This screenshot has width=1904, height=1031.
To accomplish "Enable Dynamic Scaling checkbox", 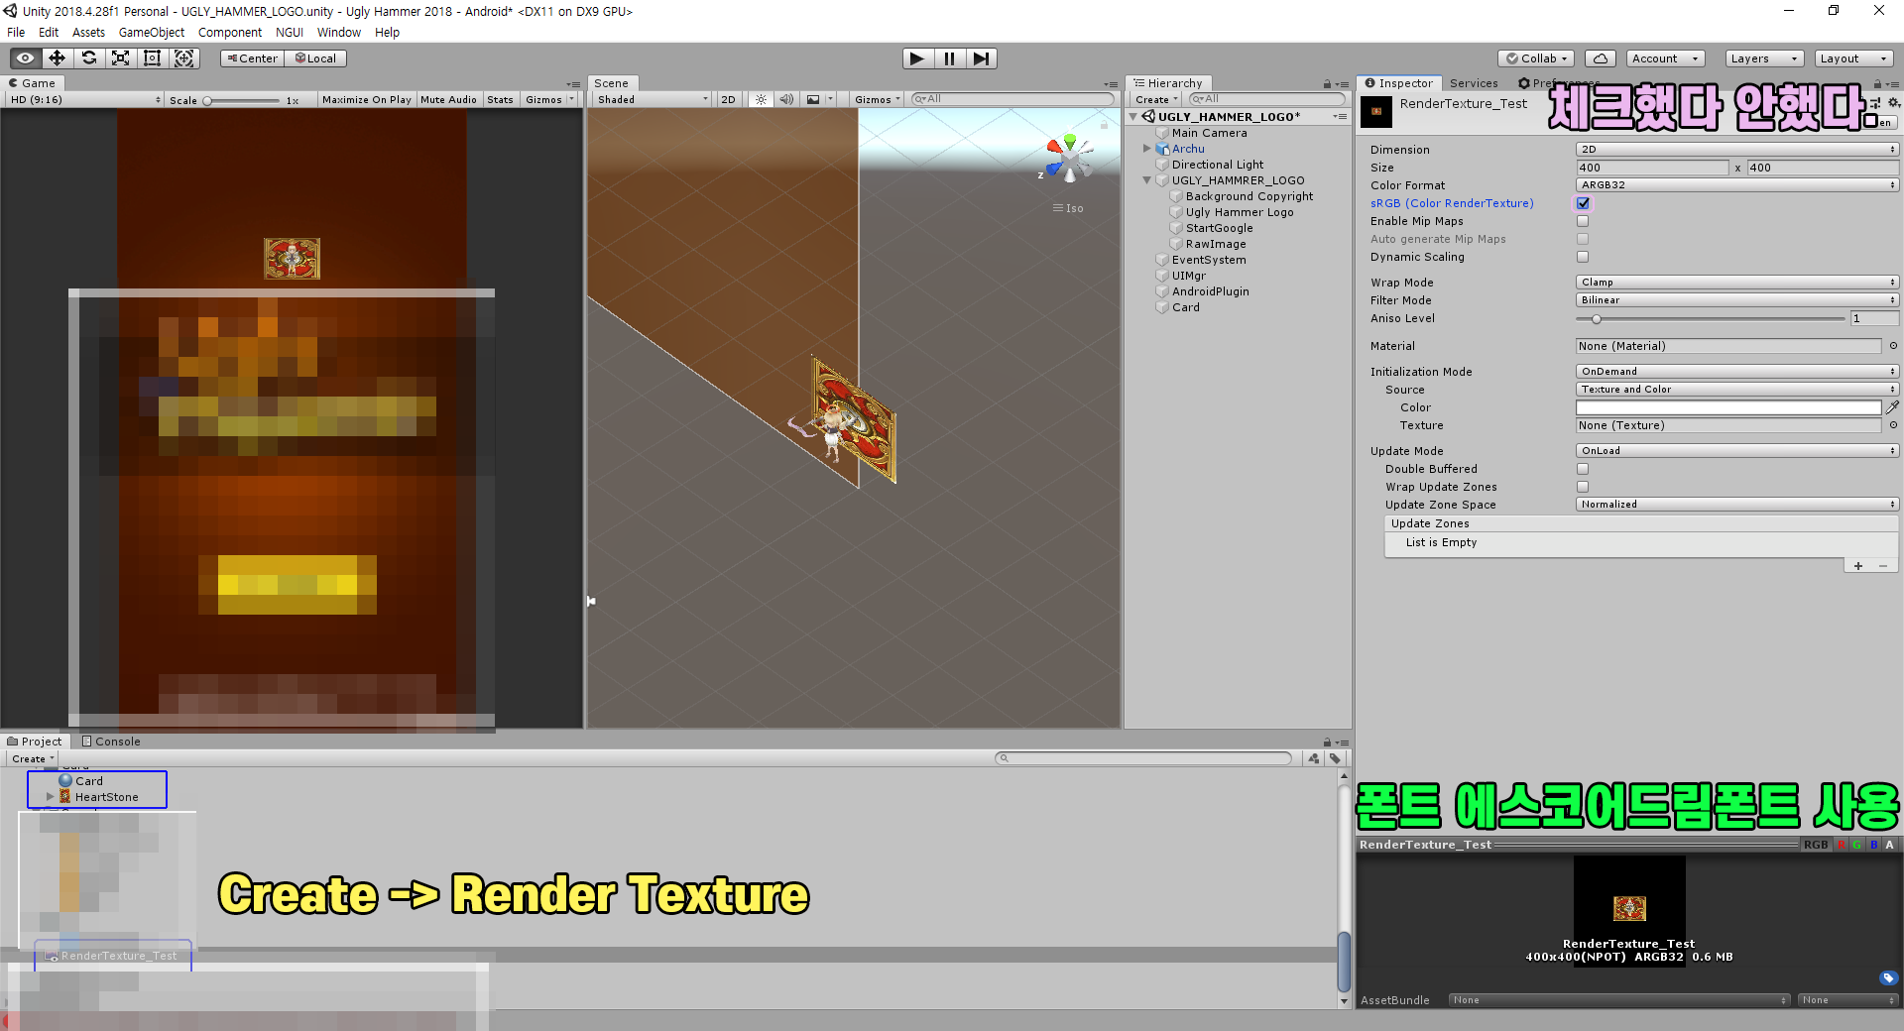I will (x=1583, y=257).
